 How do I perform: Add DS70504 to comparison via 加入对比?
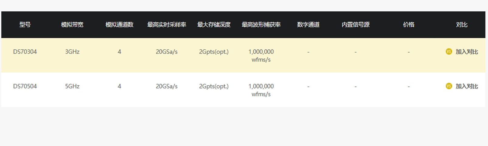point(467,86)
